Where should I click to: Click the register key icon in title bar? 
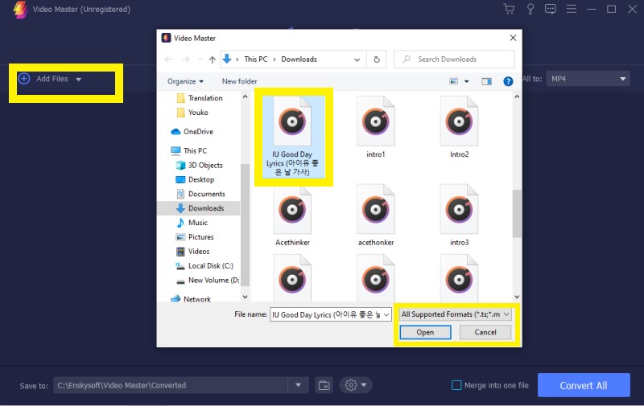(x=530, y=9)
